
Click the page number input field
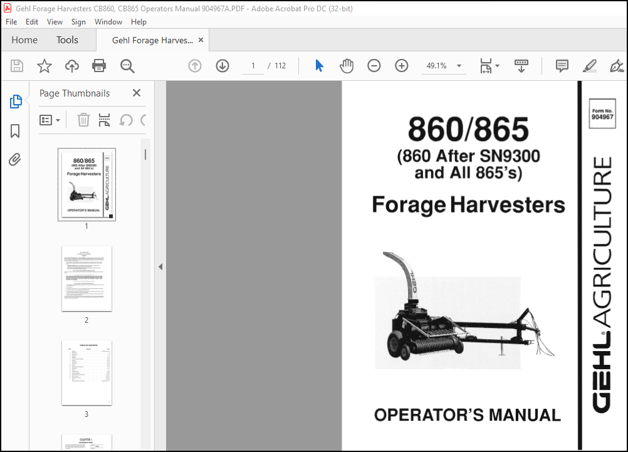253,66
